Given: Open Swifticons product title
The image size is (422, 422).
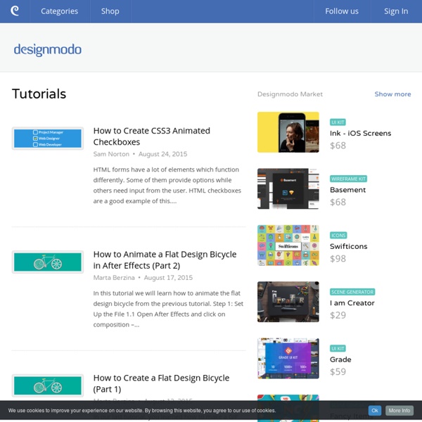Looking at the screenshot, I should click(349, 246).
